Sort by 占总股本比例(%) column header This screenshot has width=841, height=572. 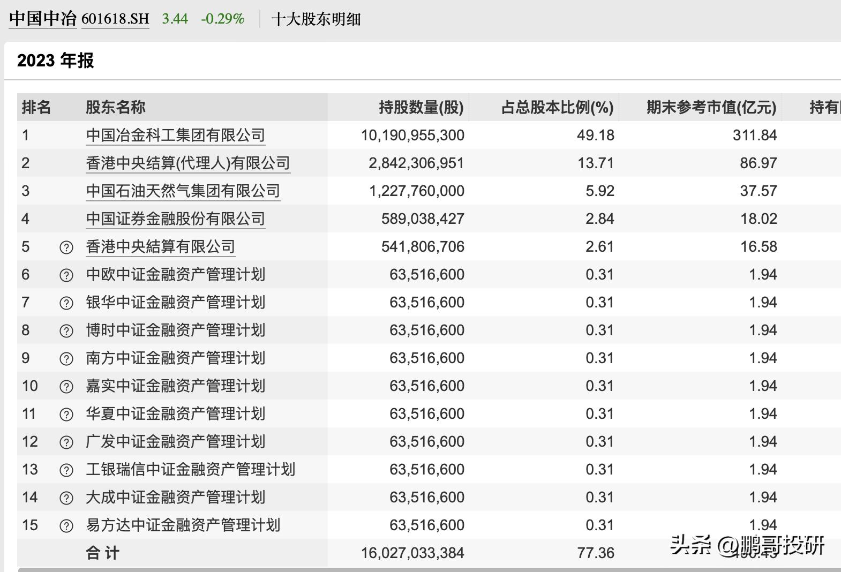click(558, 107)
